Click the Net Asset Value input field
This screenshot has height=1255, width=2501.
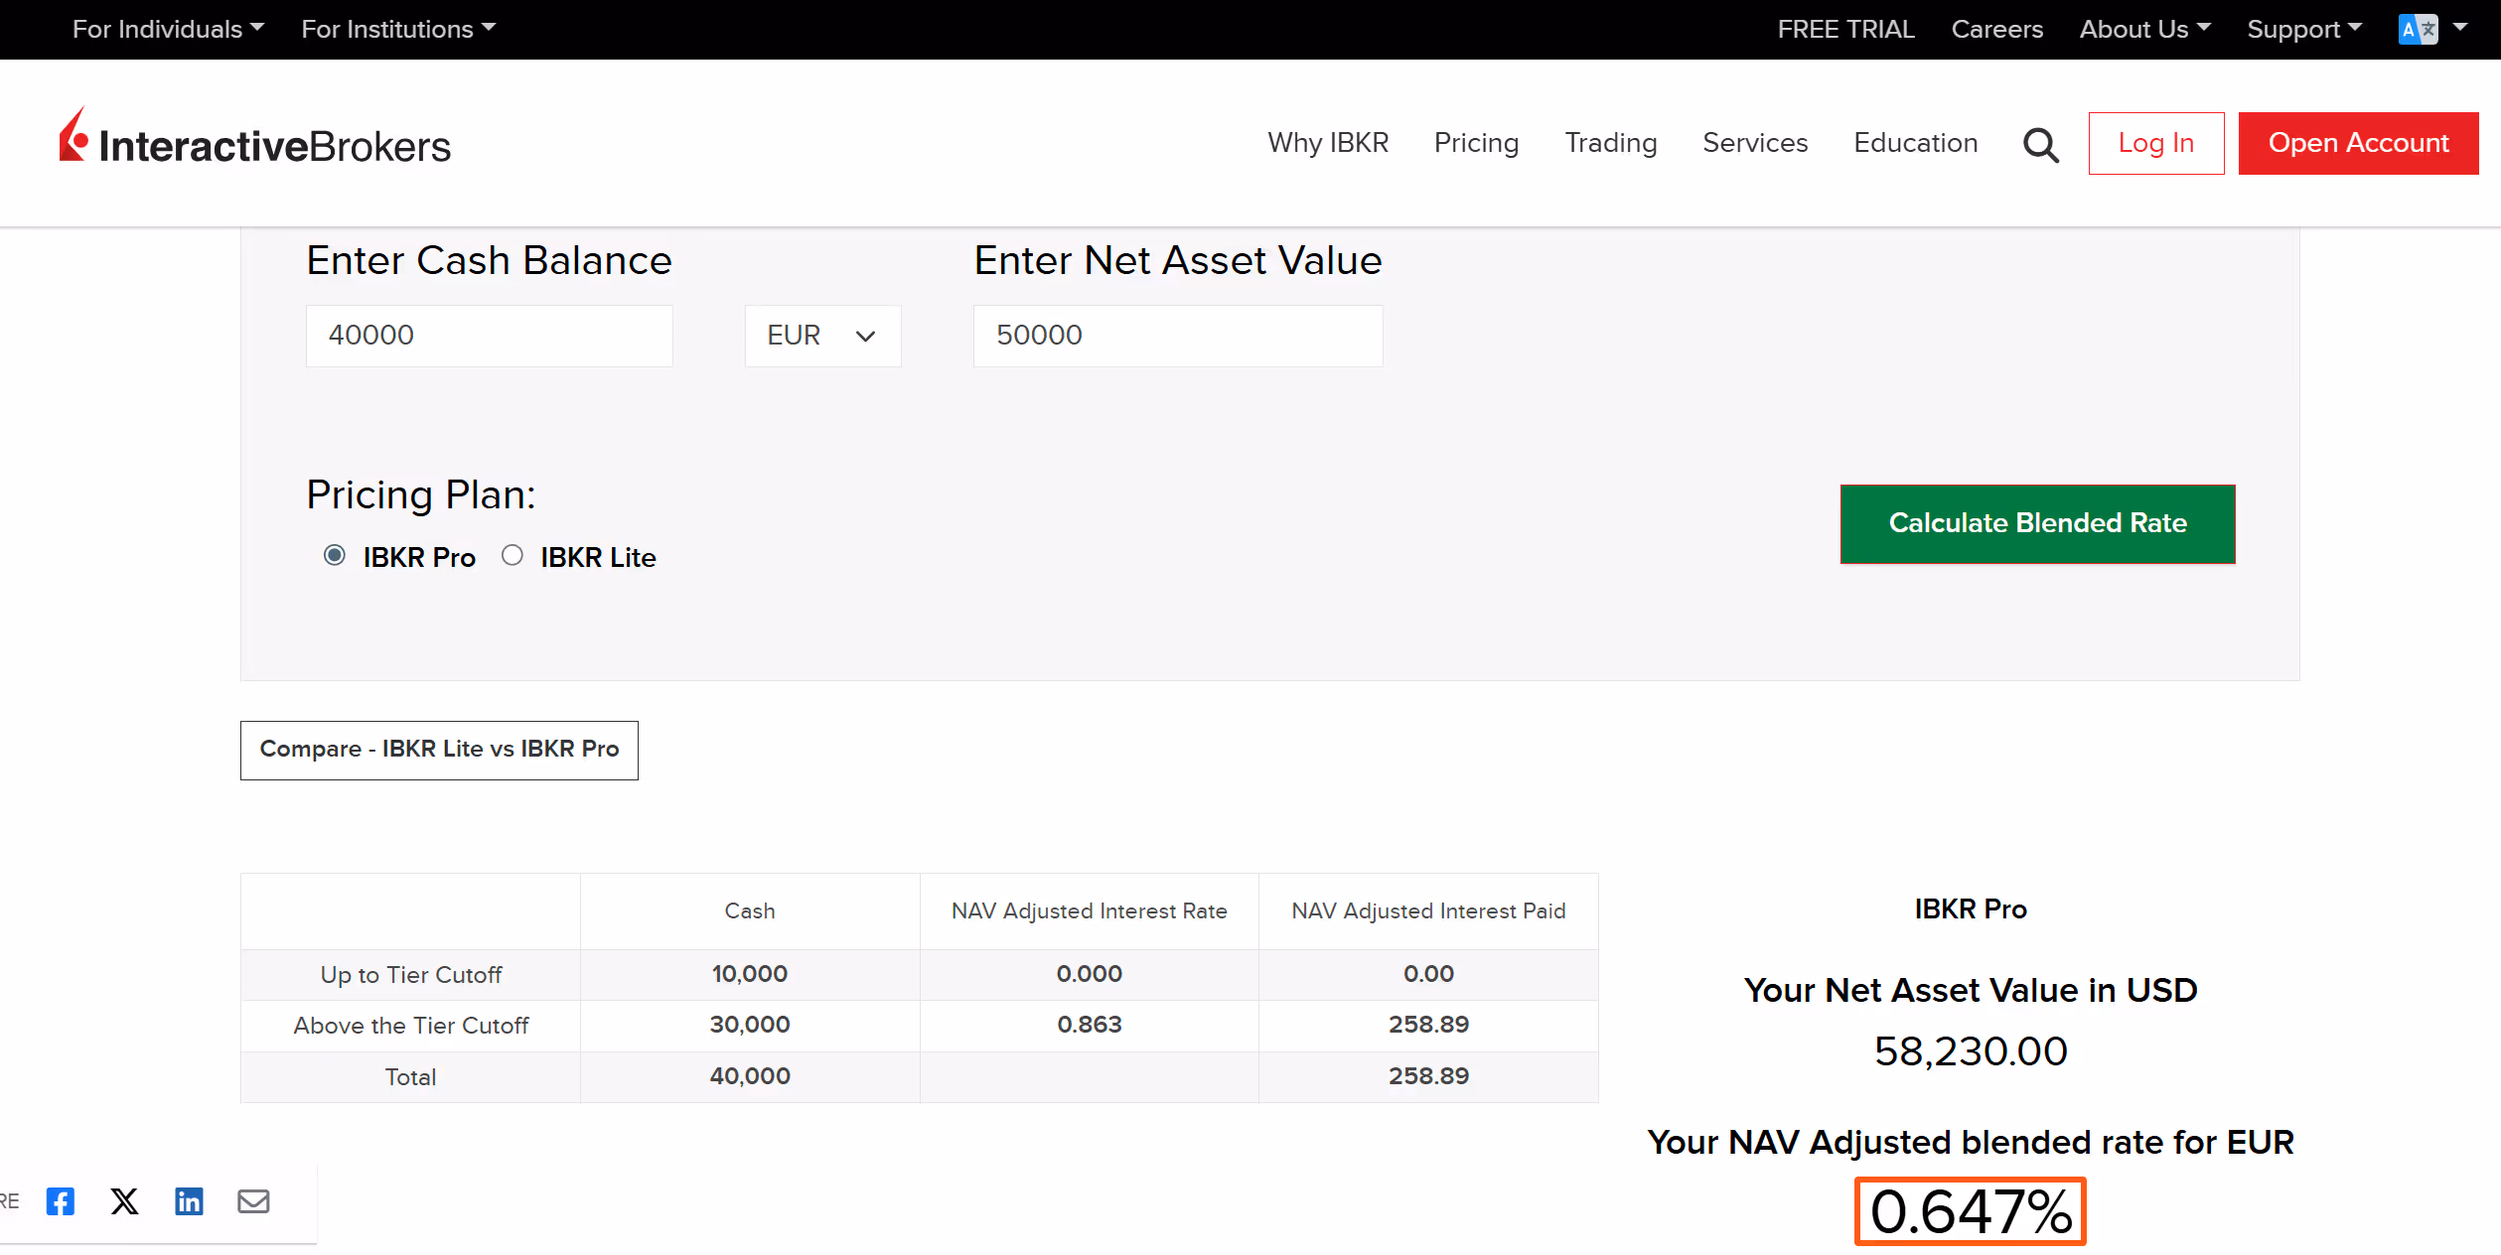coord(1177,336)
